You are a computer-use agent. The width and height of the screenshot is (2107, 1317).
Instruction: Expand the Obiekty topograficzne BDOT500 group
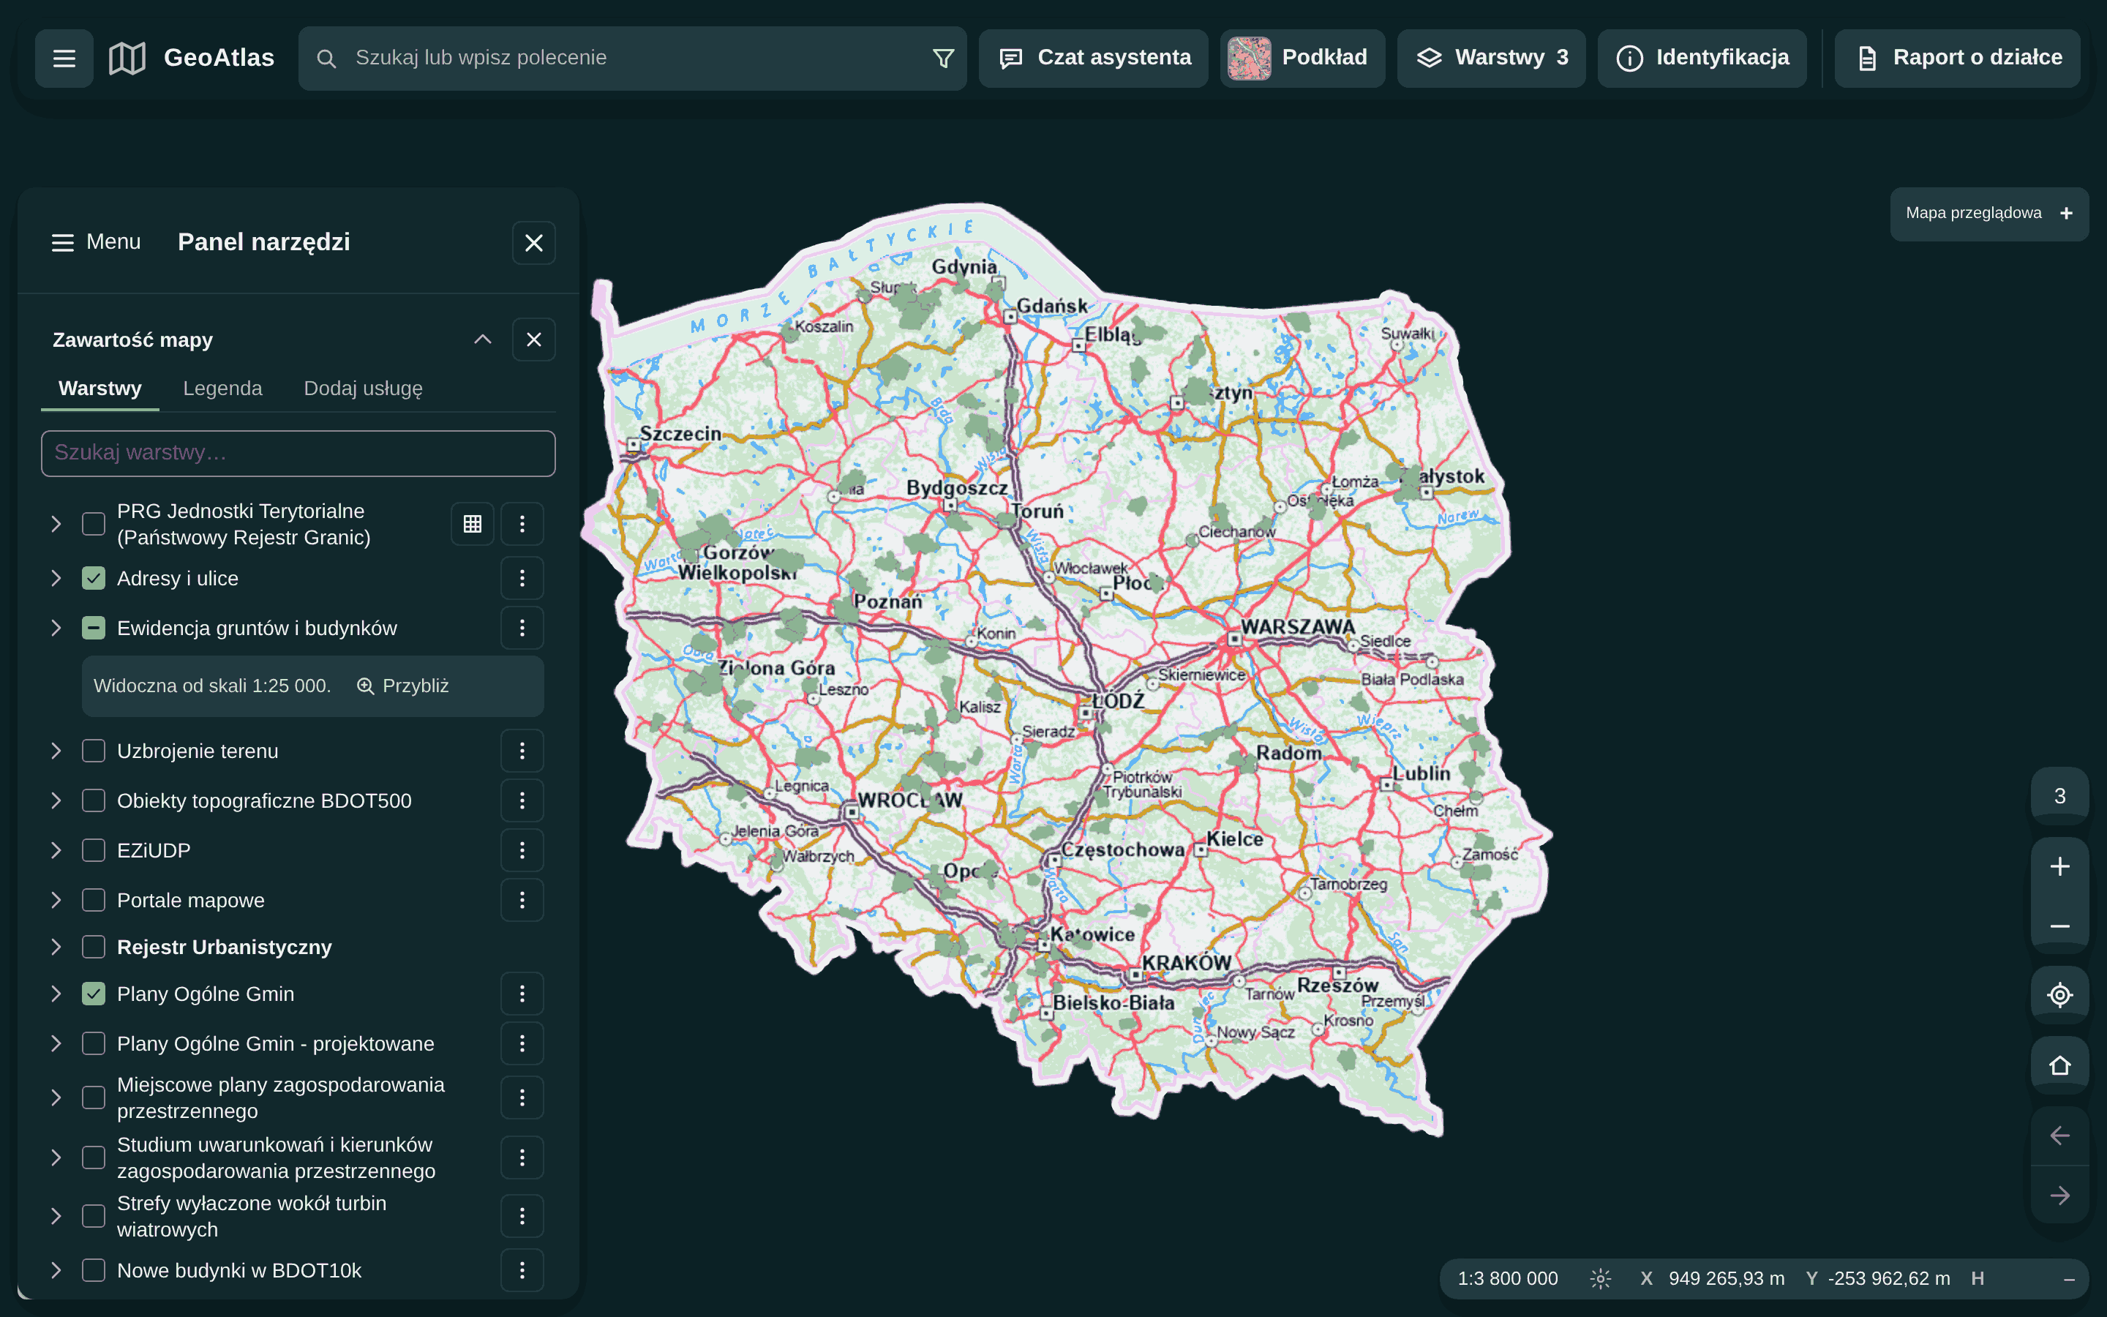(x=56, y=800)
